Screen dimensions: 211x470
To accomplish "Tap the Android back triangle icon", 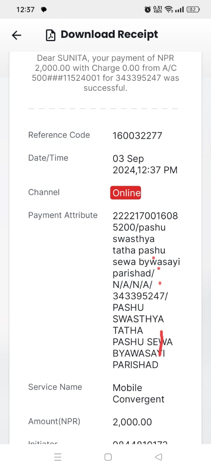I will pos(159,457).
